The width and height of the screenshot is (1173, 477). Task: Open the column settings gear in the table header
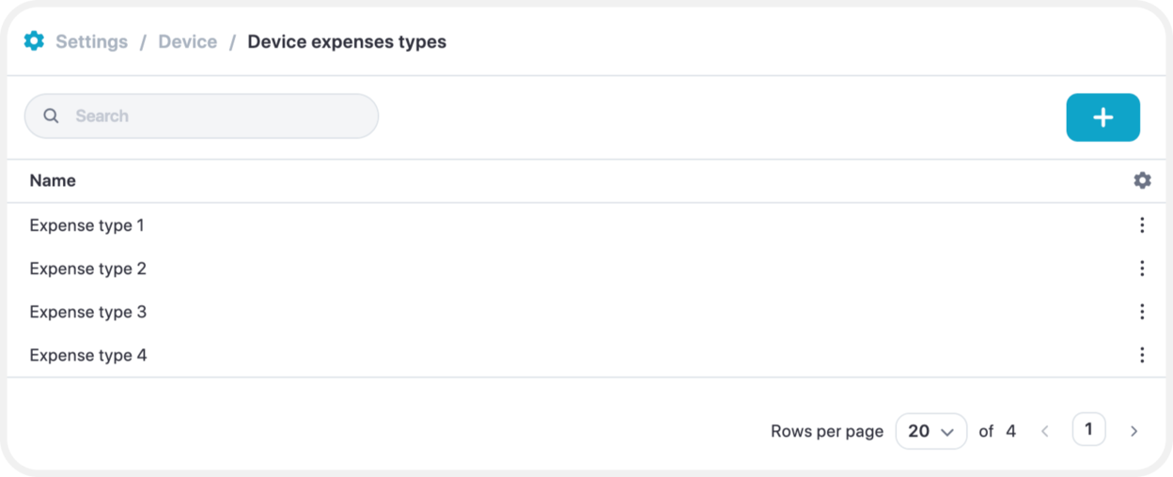tap(1142, 180)
